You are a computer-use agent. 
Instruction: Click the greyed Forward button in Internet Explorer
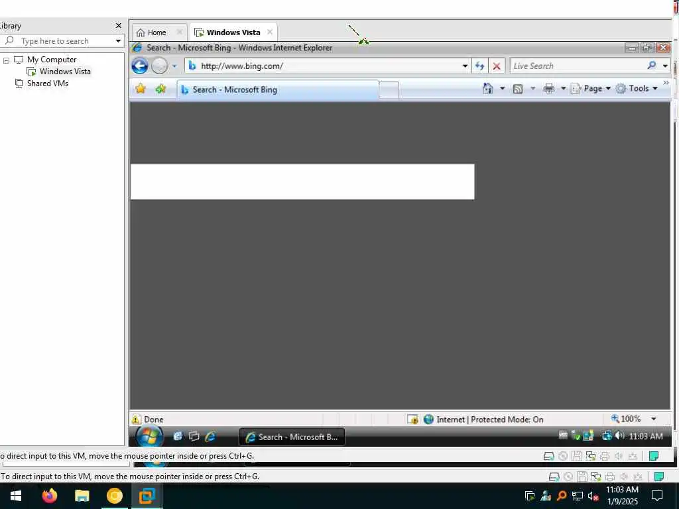(159, 66)
